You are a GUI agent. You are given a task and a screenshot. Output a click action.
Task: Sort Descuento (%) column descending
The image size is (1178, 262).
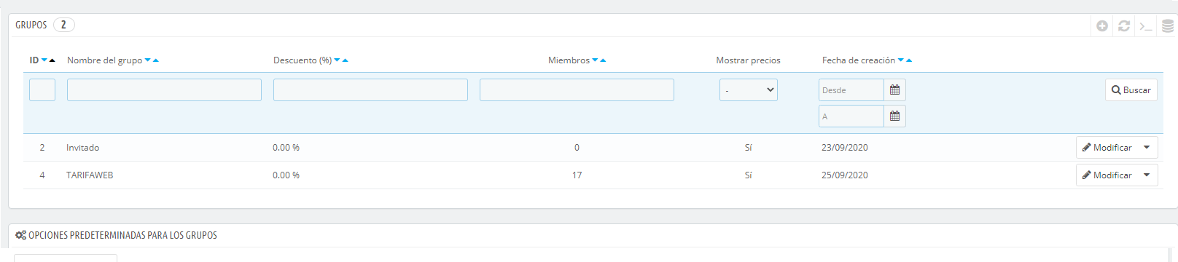point(337,60)
